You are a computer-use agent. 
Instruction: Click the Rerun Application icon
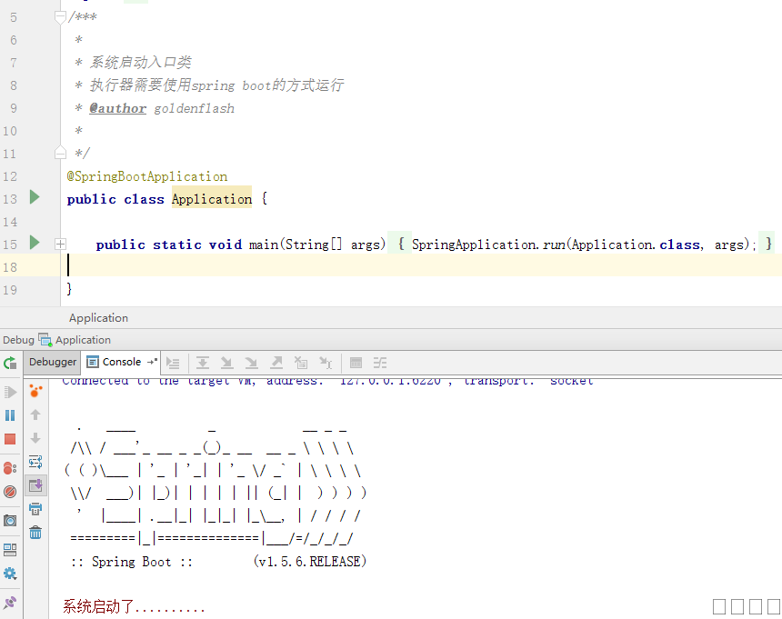pyautogui.click(x=10, y=363)
